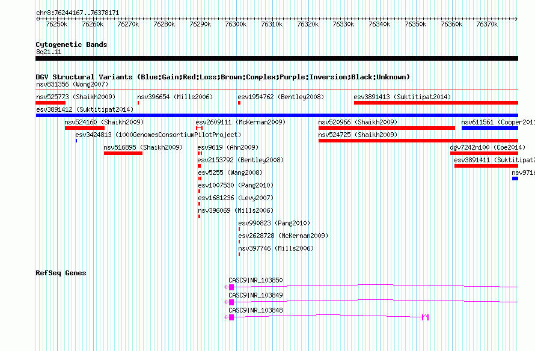Click the small red esv1954762 mark

point(239,103)
